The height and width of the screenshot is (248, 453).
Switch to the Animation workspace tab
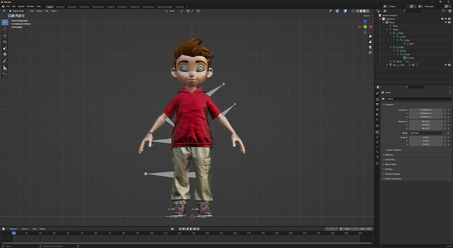(122, 7)
